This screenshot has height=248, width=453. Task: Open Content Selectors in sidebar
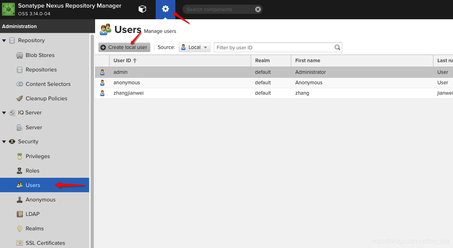(x=45, y=84)
